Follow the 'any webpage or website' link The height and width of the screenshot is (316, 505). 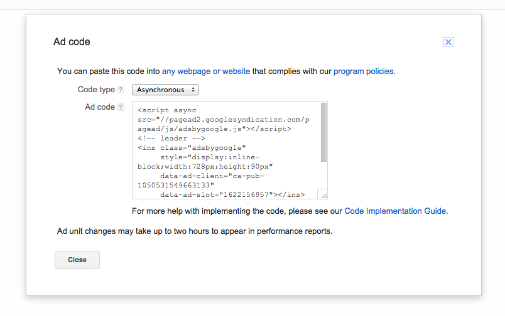coord(206,71)
